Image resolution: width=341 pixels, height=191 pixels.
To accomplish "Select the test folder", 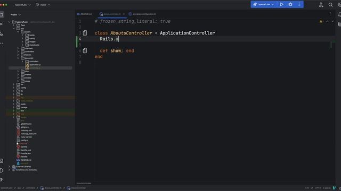I will [x=22, y=111].
